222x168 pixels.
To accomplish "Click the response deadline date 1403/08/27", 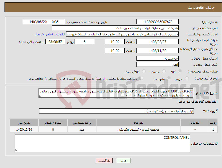I will 158,42.
